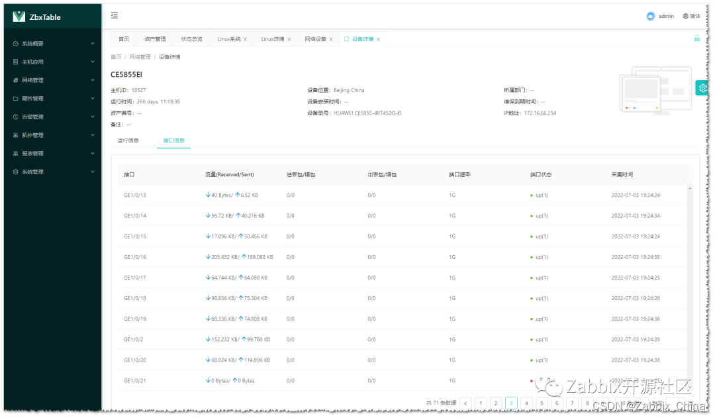Click the lock icon right of the tabs

(x=698, y=38)
